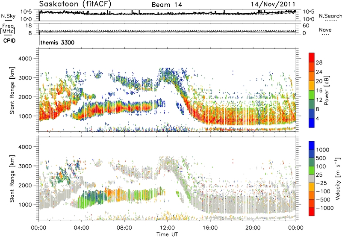
Task: Click the dotted line sample under N.Search
Action: tap(330, 21)
